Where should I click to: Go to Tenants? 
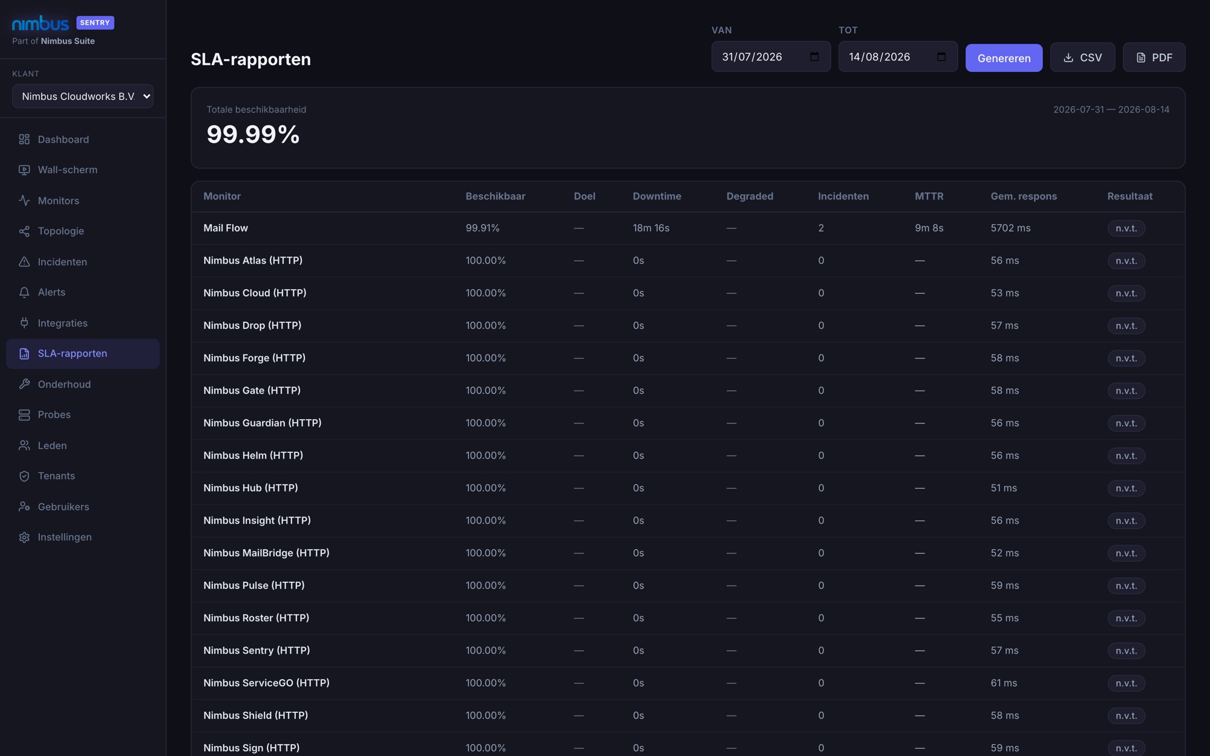pyautogui.click(x=83, y=476)
